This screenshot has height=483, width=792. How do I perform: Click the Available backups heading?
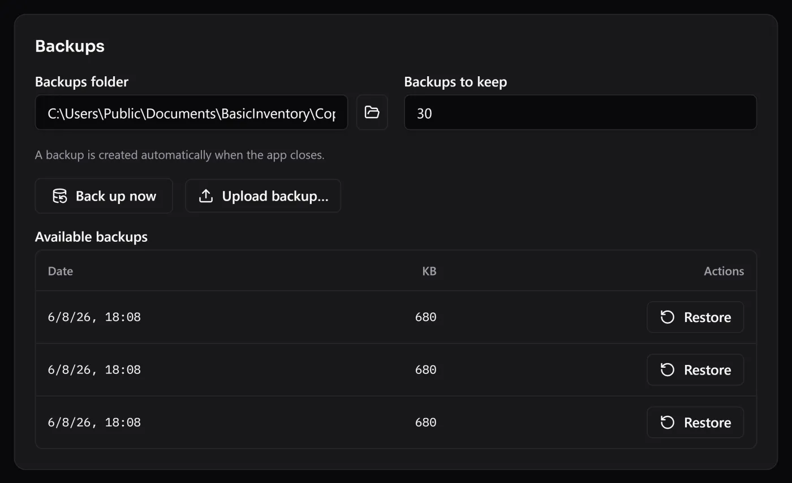click(x=91, y=237)
